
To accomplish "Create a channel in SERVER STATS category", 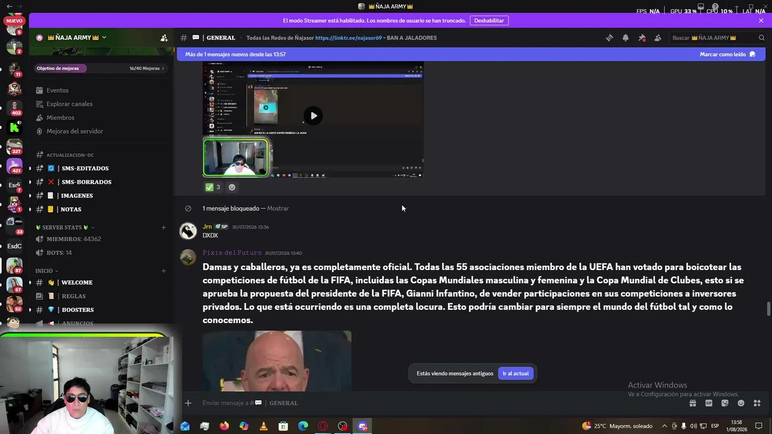I will pyautogui.click(x=163, y=227).
